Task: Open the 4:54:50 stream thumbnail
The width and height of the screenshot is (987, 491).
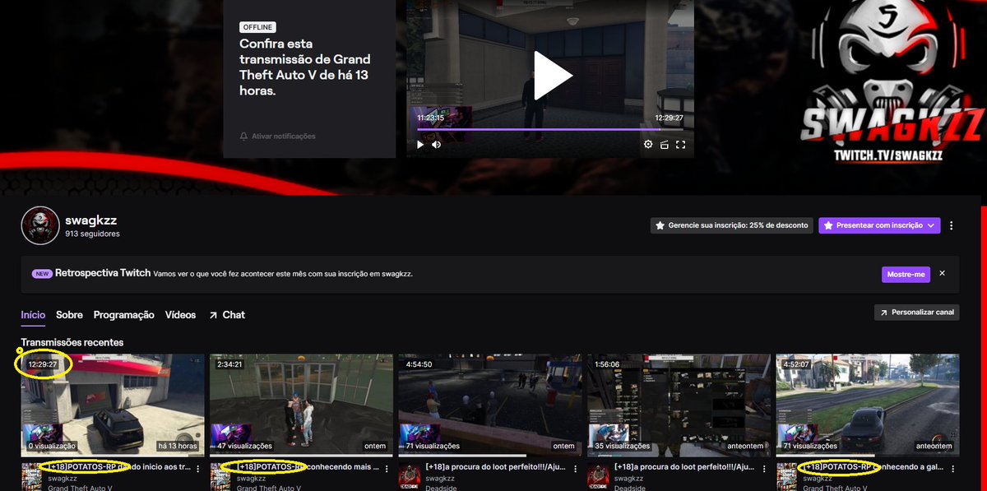Action: click(x=490, y=405)
